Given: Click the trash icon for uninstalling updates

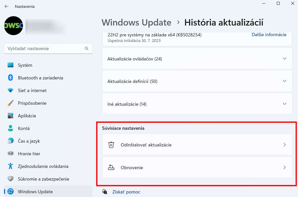Looking at the screenshot, I should 111,145.
